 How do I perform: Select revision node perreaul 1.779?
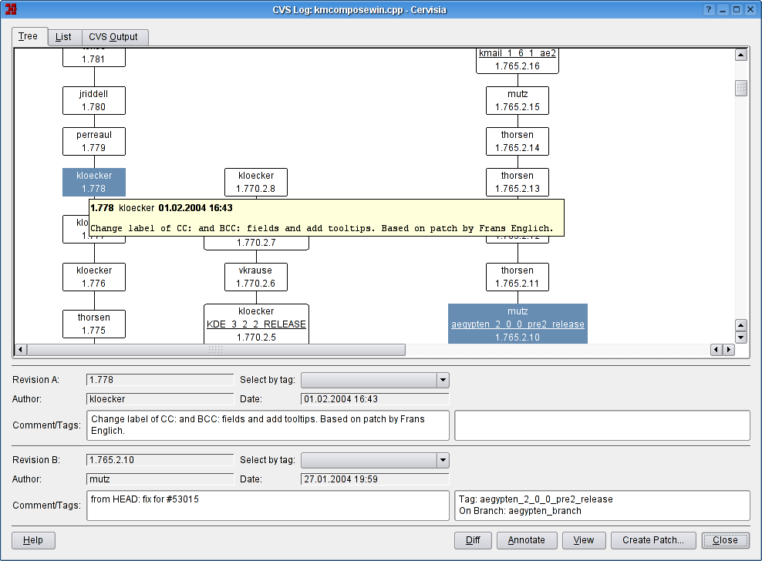coord(94,141)
